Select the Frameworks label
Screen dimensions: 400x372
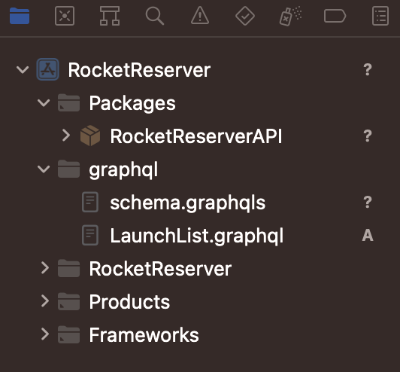144,334
